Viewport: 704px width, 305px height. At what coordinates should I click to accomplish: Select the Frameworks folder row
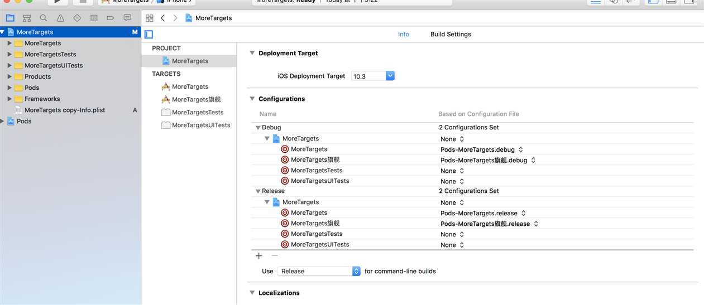tap(70, 99)
